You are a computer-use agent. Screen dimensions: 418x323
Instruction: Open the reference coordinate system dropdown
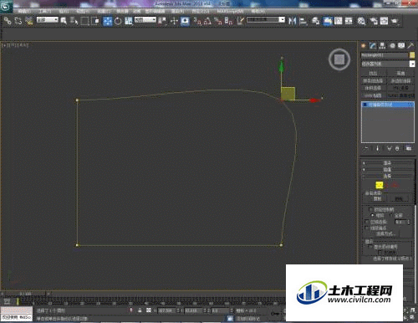145,20
